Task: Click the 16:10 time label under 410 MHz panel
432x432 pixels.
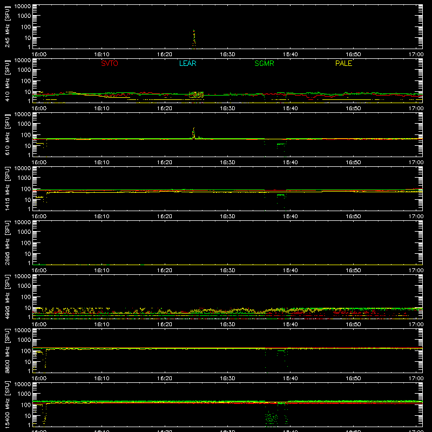Action: (102, 109)
